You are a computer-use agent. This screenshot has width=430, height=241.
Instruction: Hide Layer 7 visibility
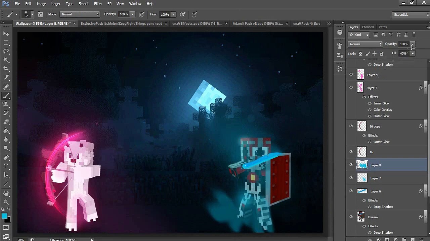tap(351, 178)
